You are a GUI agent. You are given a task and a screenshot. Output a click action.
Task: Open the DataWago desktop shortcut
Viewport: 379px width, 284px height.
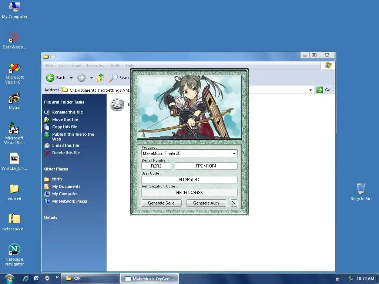(x=14, y=41)
